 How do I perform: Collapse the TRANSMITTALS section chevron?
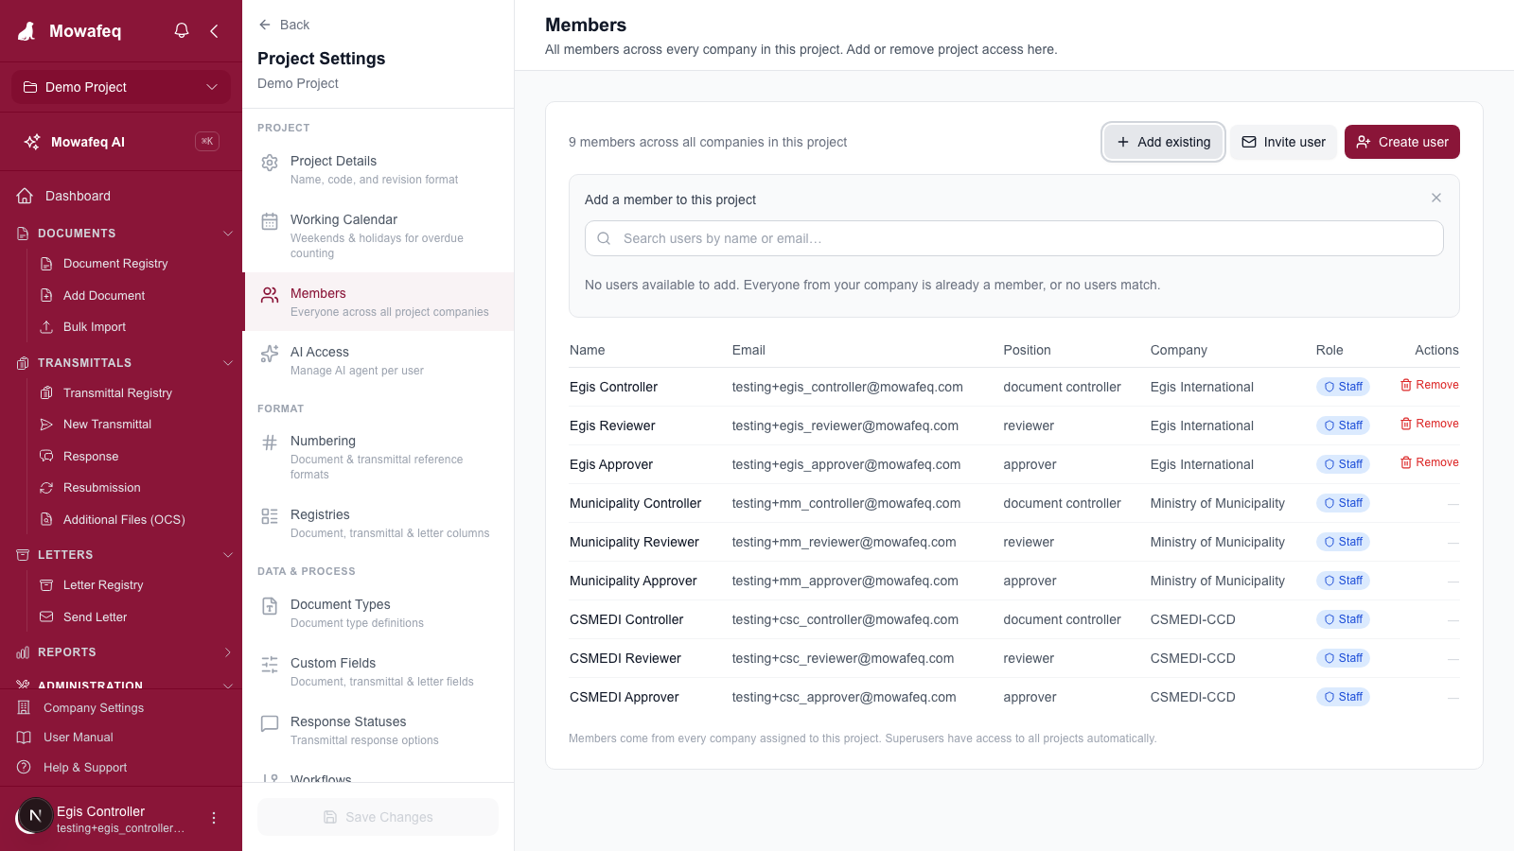coord(227,363)
